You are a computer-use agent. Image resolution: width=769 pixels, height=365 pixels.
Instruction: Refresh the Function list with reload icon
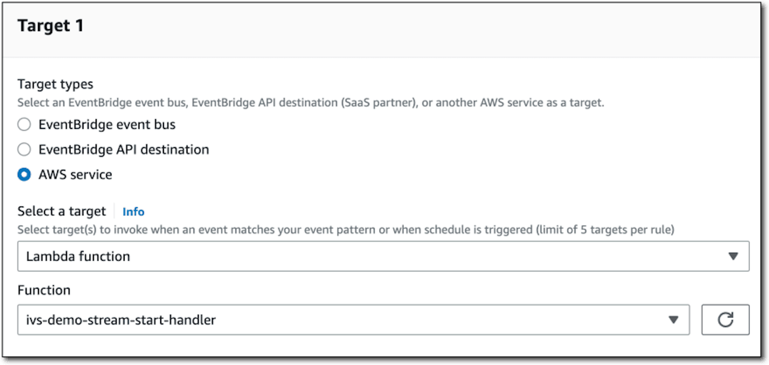tap(725, 320)
